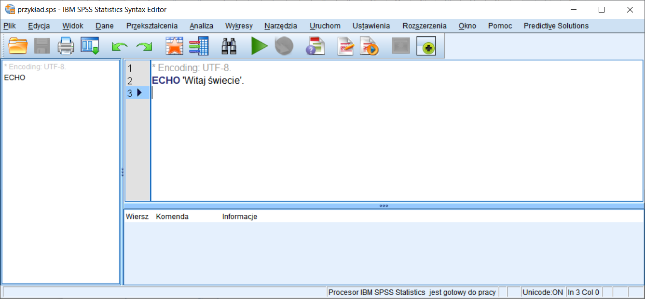Open the Rozszerzenia menu
The width and height of the screenshot is (645, 299).
(x=425, y=26)
